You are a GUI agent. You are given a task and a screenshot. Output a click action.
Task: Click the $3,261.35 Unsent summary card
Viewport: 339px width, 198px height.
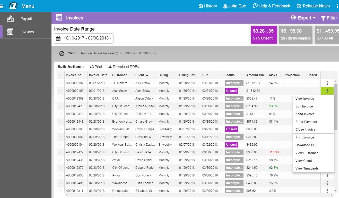point(264,34)
